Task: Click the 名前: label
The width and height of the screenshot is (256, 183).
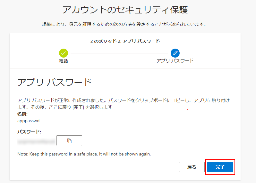Action: coord(22,114)
